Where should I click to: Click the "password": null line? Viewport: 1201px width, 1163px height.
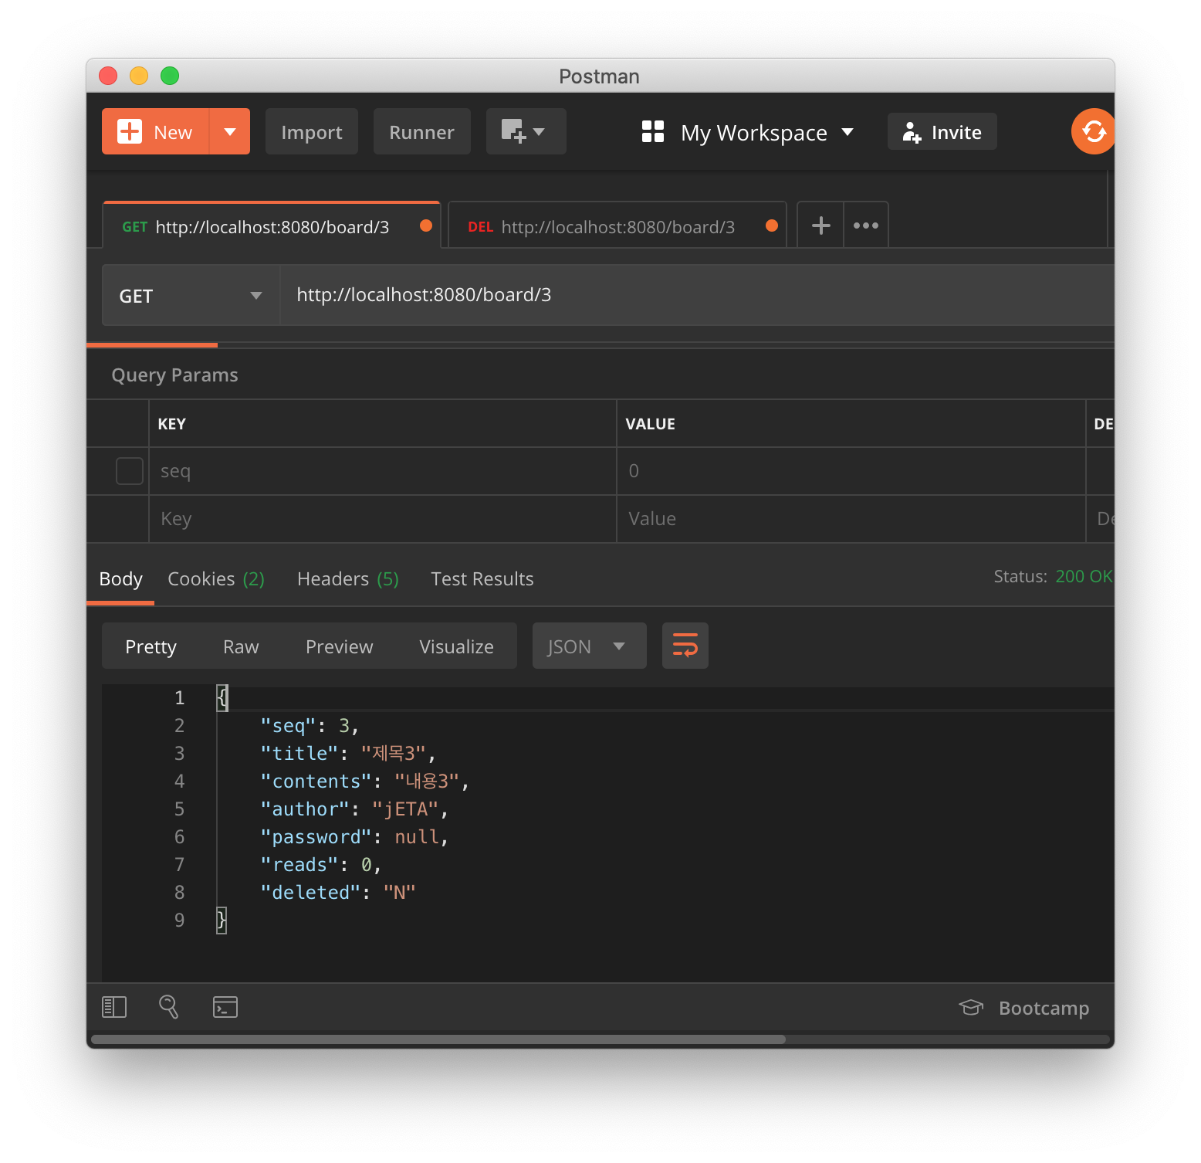pyautogui.click(x=354, y=837)
